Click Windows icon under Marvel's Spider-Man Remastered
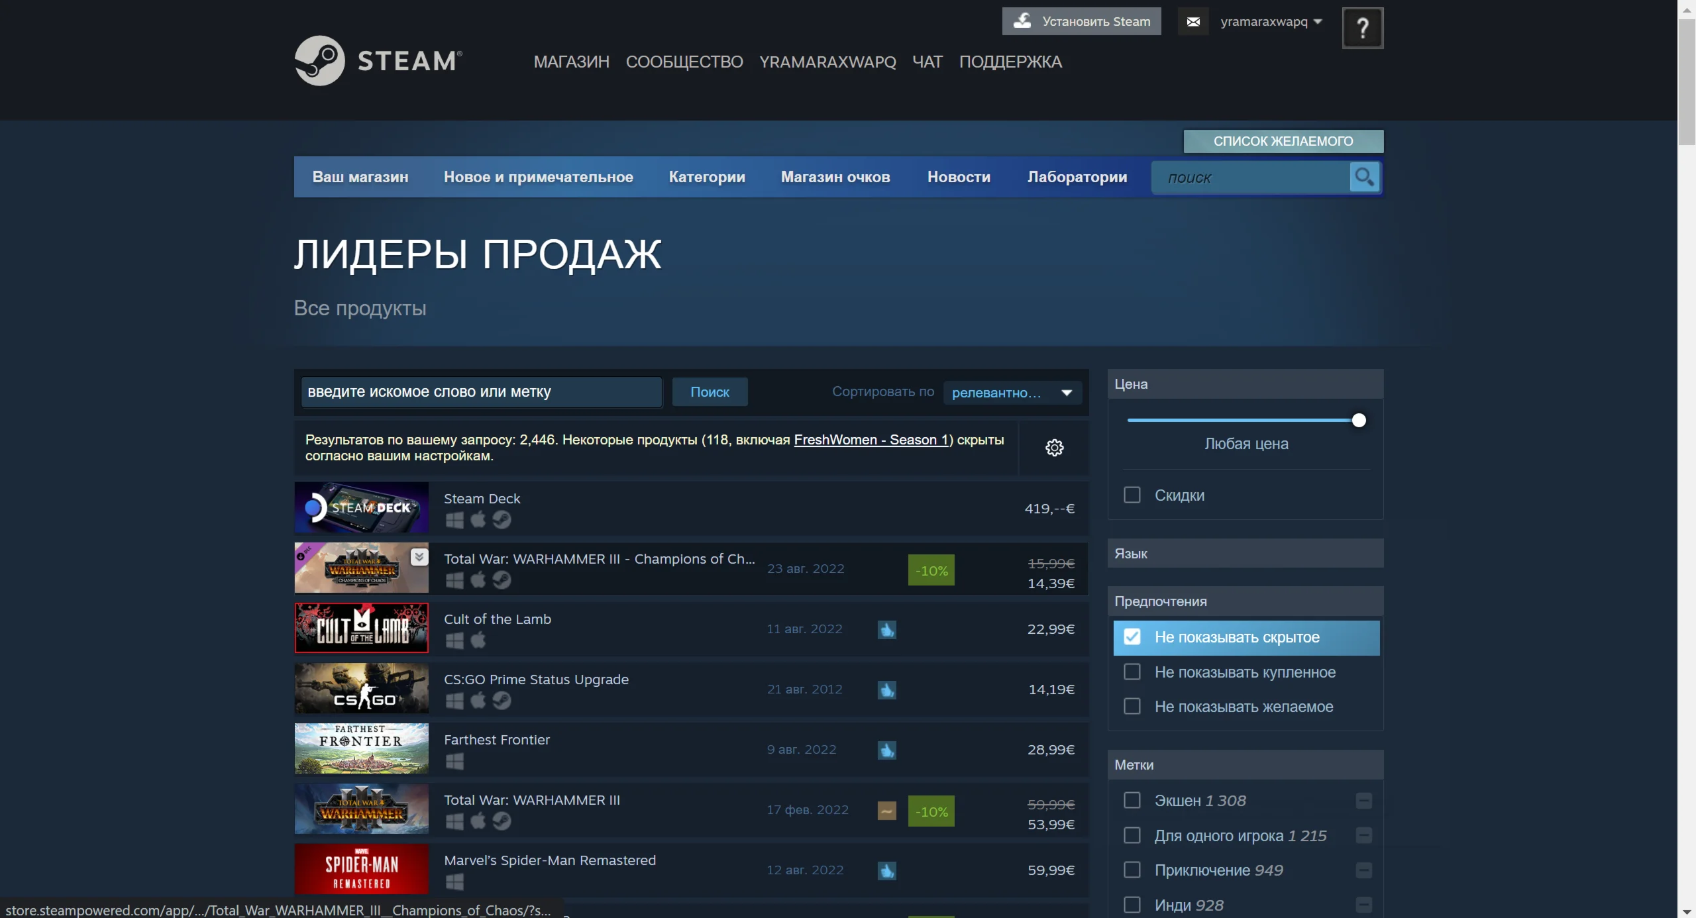The height and width of the screenshot is (918, 1696). click(454, 882)
